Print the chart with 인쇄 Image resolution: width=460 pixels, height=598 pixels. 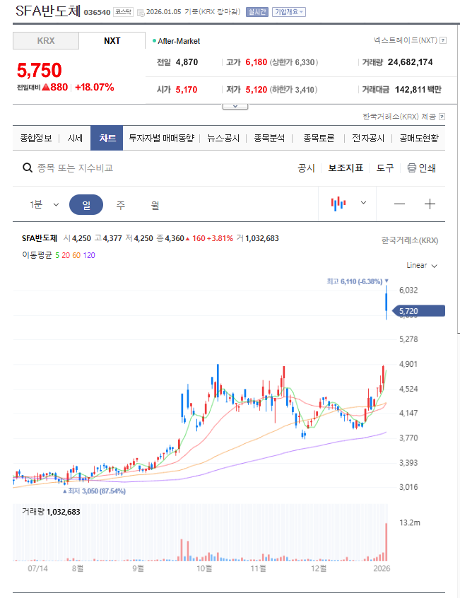[422, 168]
